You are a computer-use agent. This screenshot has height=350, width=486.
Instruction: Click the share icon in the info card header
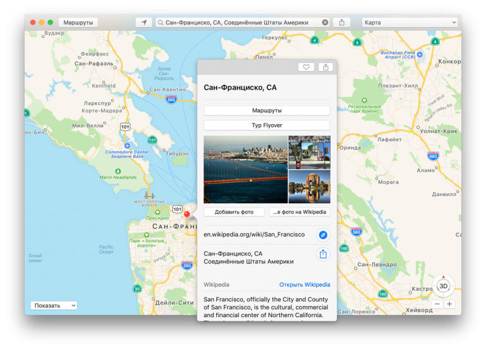[326, 67]
